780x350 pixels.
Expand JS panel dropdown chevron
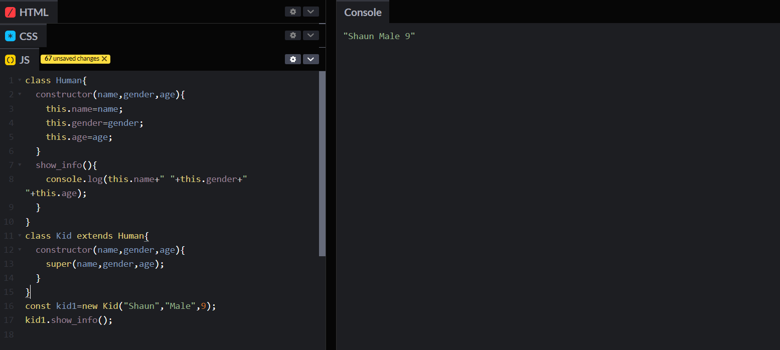(311, 59)
